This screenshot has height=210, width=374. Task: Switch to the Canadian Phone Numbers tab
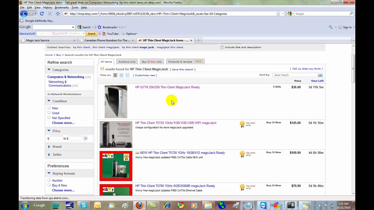click(107, 41)
